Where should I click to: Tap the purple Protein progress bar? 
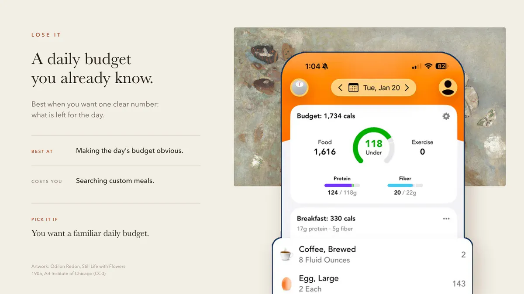(x=342, y=185)
